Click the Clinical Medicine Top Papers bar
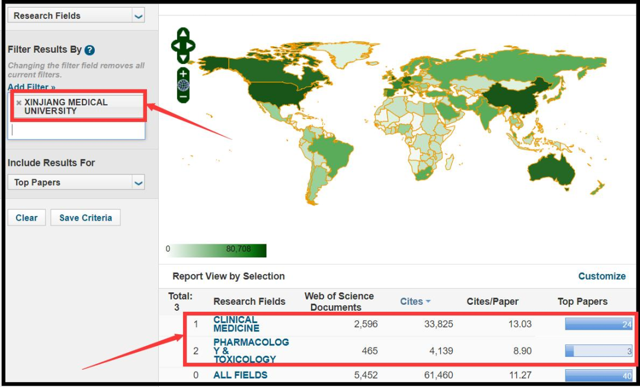The image size is (640, 387). click(598, 324)
